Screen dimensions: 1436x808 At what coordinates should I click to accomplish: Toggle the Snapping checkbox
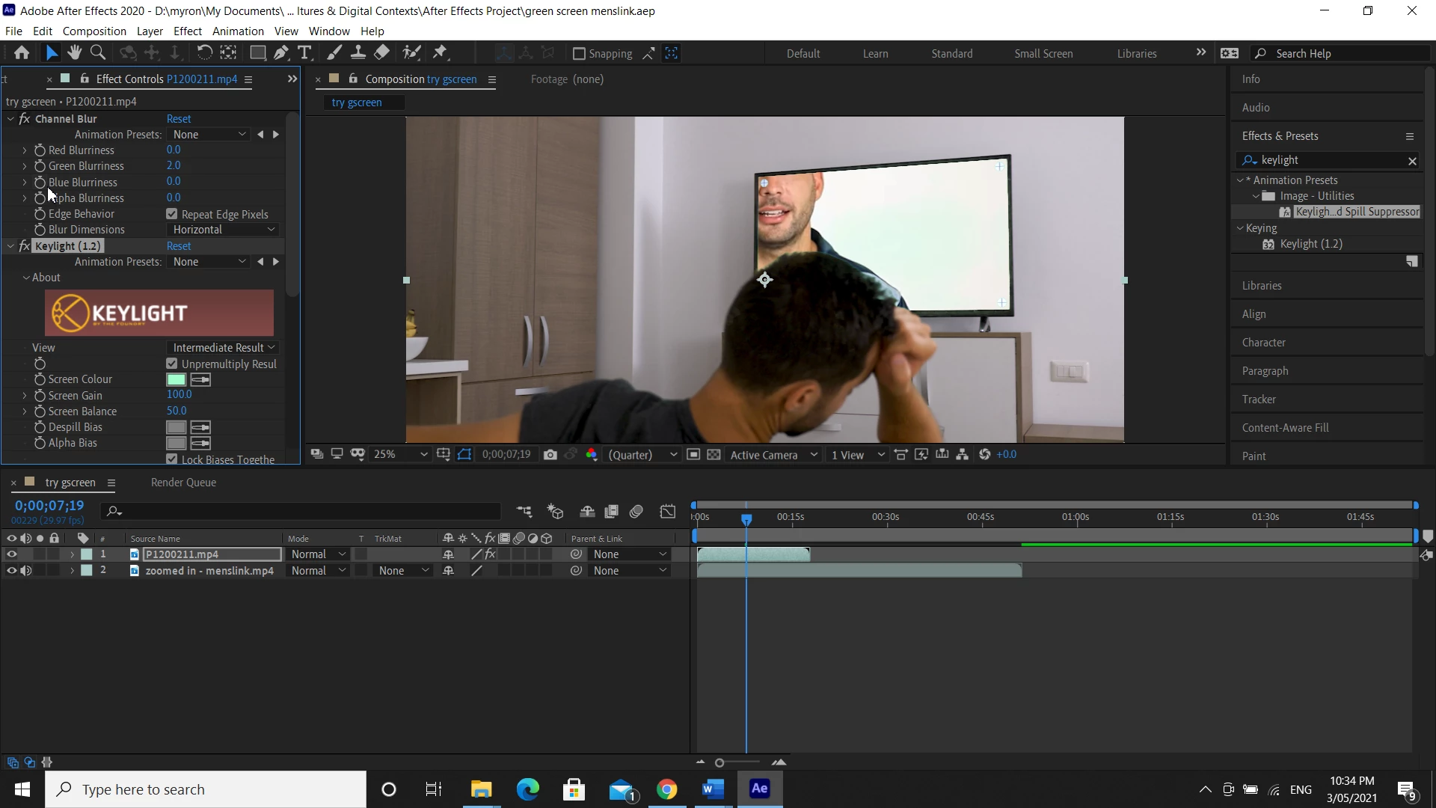coord(579,54)
